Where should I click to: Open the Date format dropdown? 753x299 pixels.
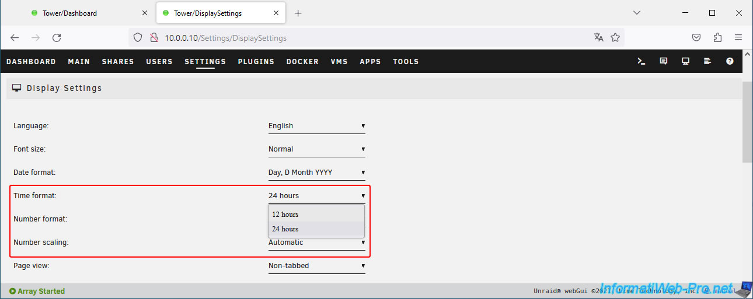[316, 173]
